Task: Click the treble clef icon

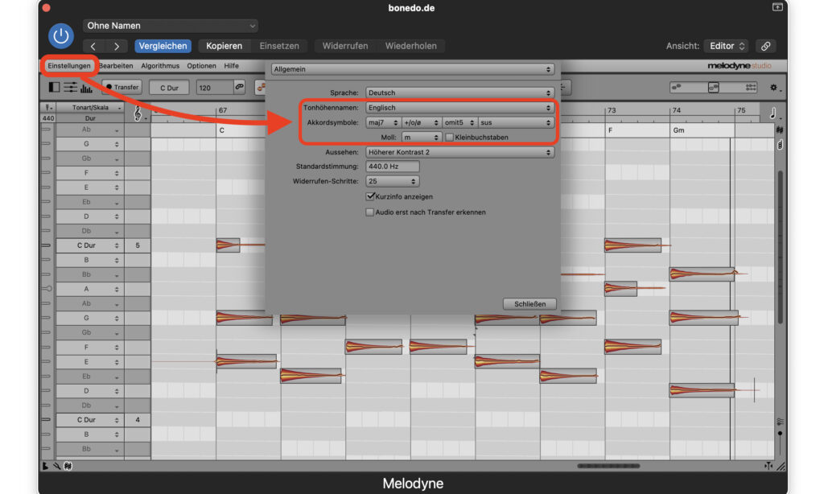Action: point(138,113)
